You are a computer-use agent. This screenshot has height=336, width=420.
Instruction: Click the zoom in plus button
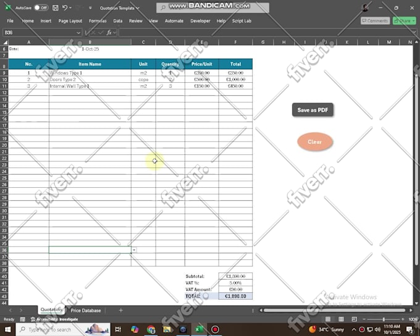click(403, 319)
